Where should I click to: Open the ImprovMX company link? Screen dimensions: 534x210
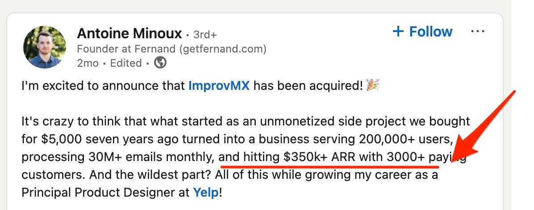pos(219,85)
